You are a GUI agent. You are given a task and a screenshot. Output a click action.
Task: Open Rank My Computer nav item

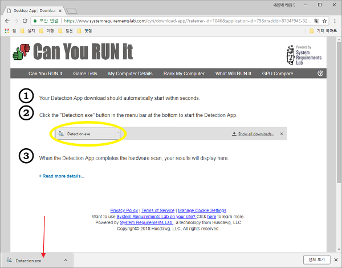(x=184, y=74)
